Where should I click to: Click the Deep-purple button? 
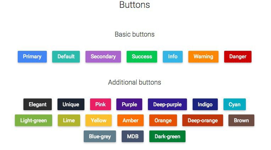(167, 105)
